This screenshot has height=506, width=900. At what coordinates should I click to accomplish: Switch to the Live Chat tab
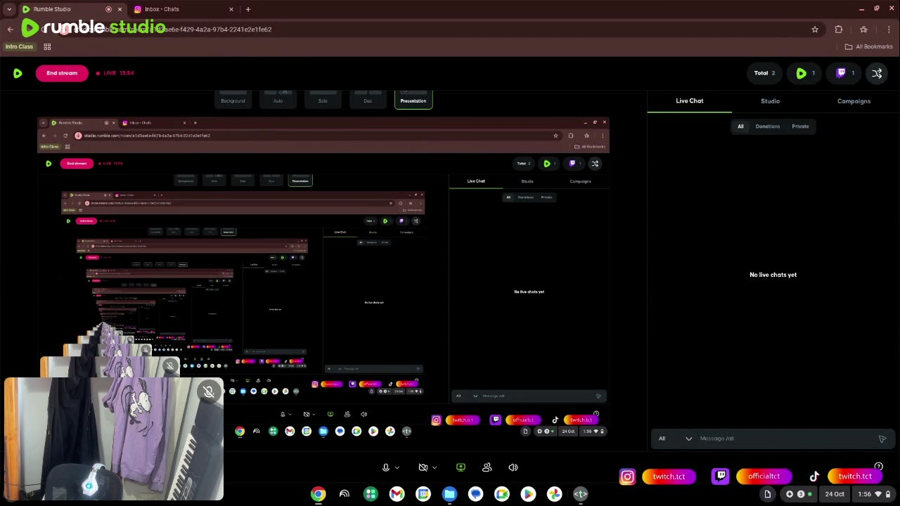point(689,100)
